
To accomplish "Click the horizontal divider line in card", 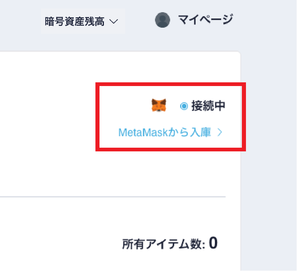I will tap(113, 197).
